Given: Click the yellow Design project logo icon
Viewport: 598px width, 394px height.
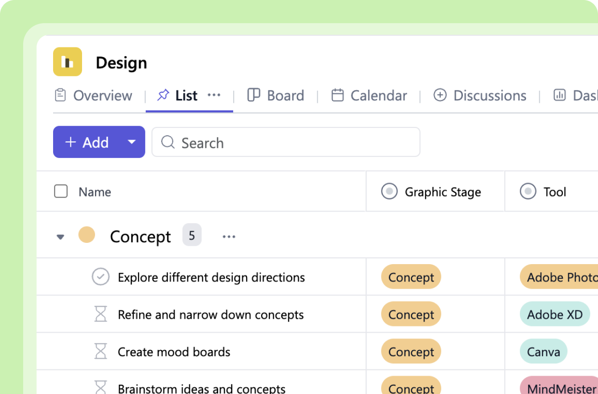Looking at the screenshot, I should pos(68,62).
